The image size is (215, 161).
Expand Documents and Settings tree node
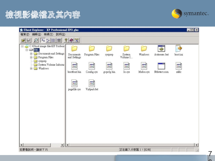31,54
